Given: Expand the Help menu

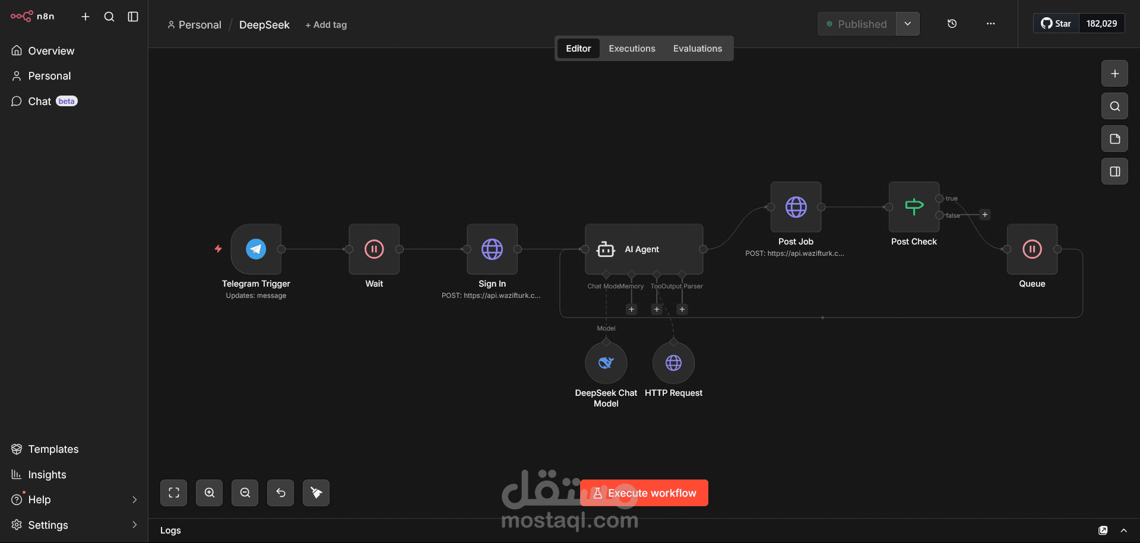Looking at the screenshot, I should click(x=74, y=500).
